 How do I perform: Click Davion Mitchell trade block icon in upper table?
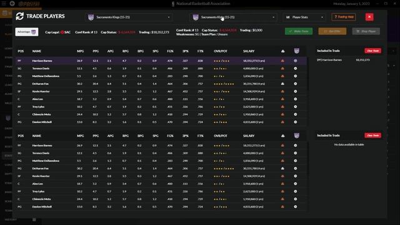coord(282,122)
